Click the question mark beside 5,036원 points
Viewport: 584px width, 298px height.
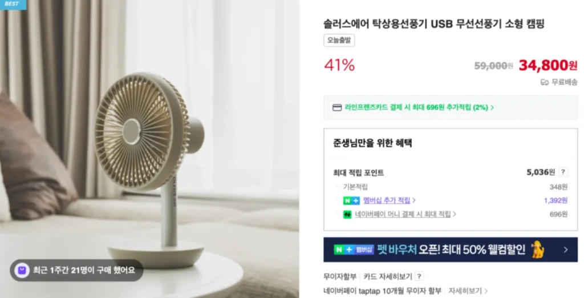click(x=563, y=172)
